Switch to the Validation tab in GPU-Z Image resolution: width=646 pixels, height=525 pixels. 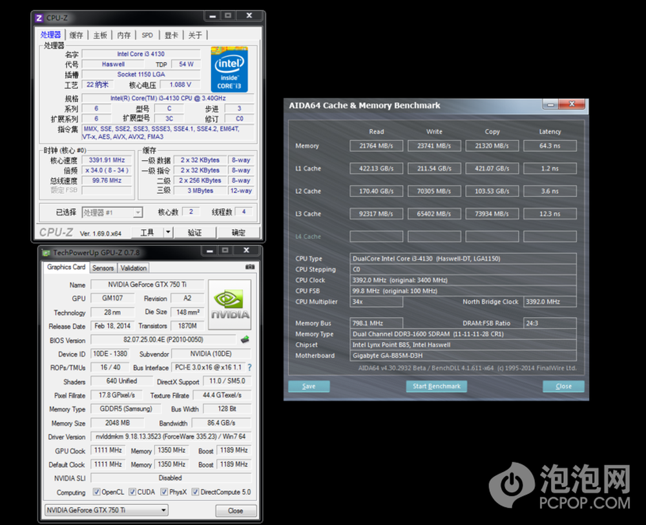[x=133, y=268]
